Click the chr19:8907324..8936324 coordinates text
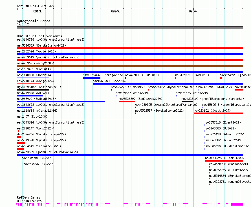Image resolution: width=251 pixels, height=207 pixels. coord(36,6)
